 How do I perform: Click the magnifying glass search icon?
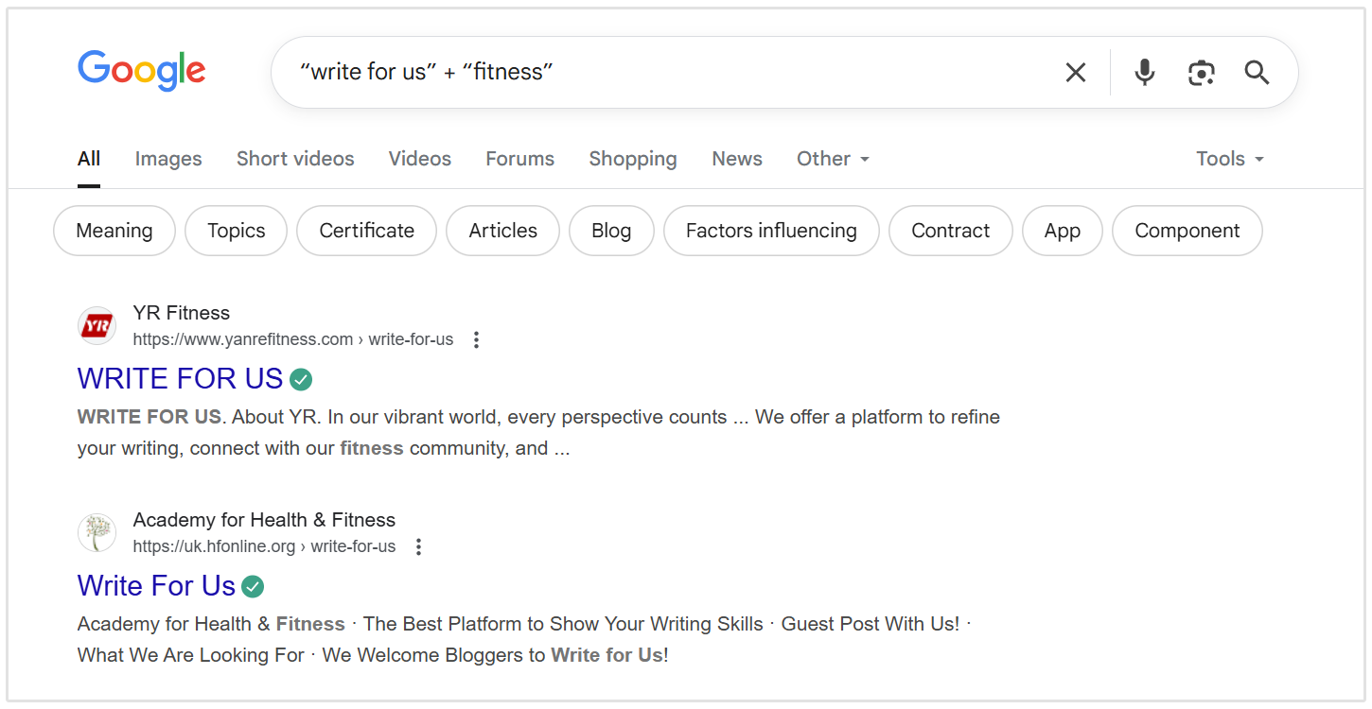coord(1256,72)
